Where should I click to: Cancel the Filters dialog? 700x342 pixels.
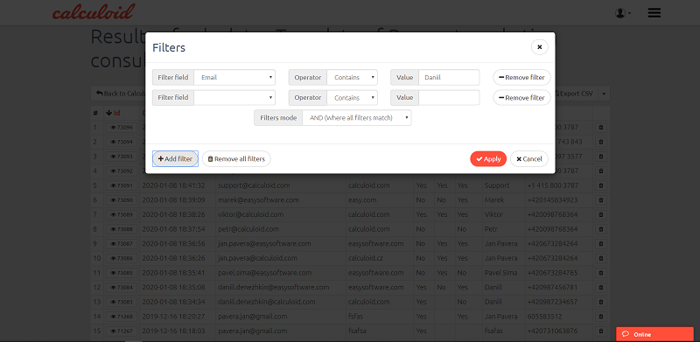[x=529, y=159]
